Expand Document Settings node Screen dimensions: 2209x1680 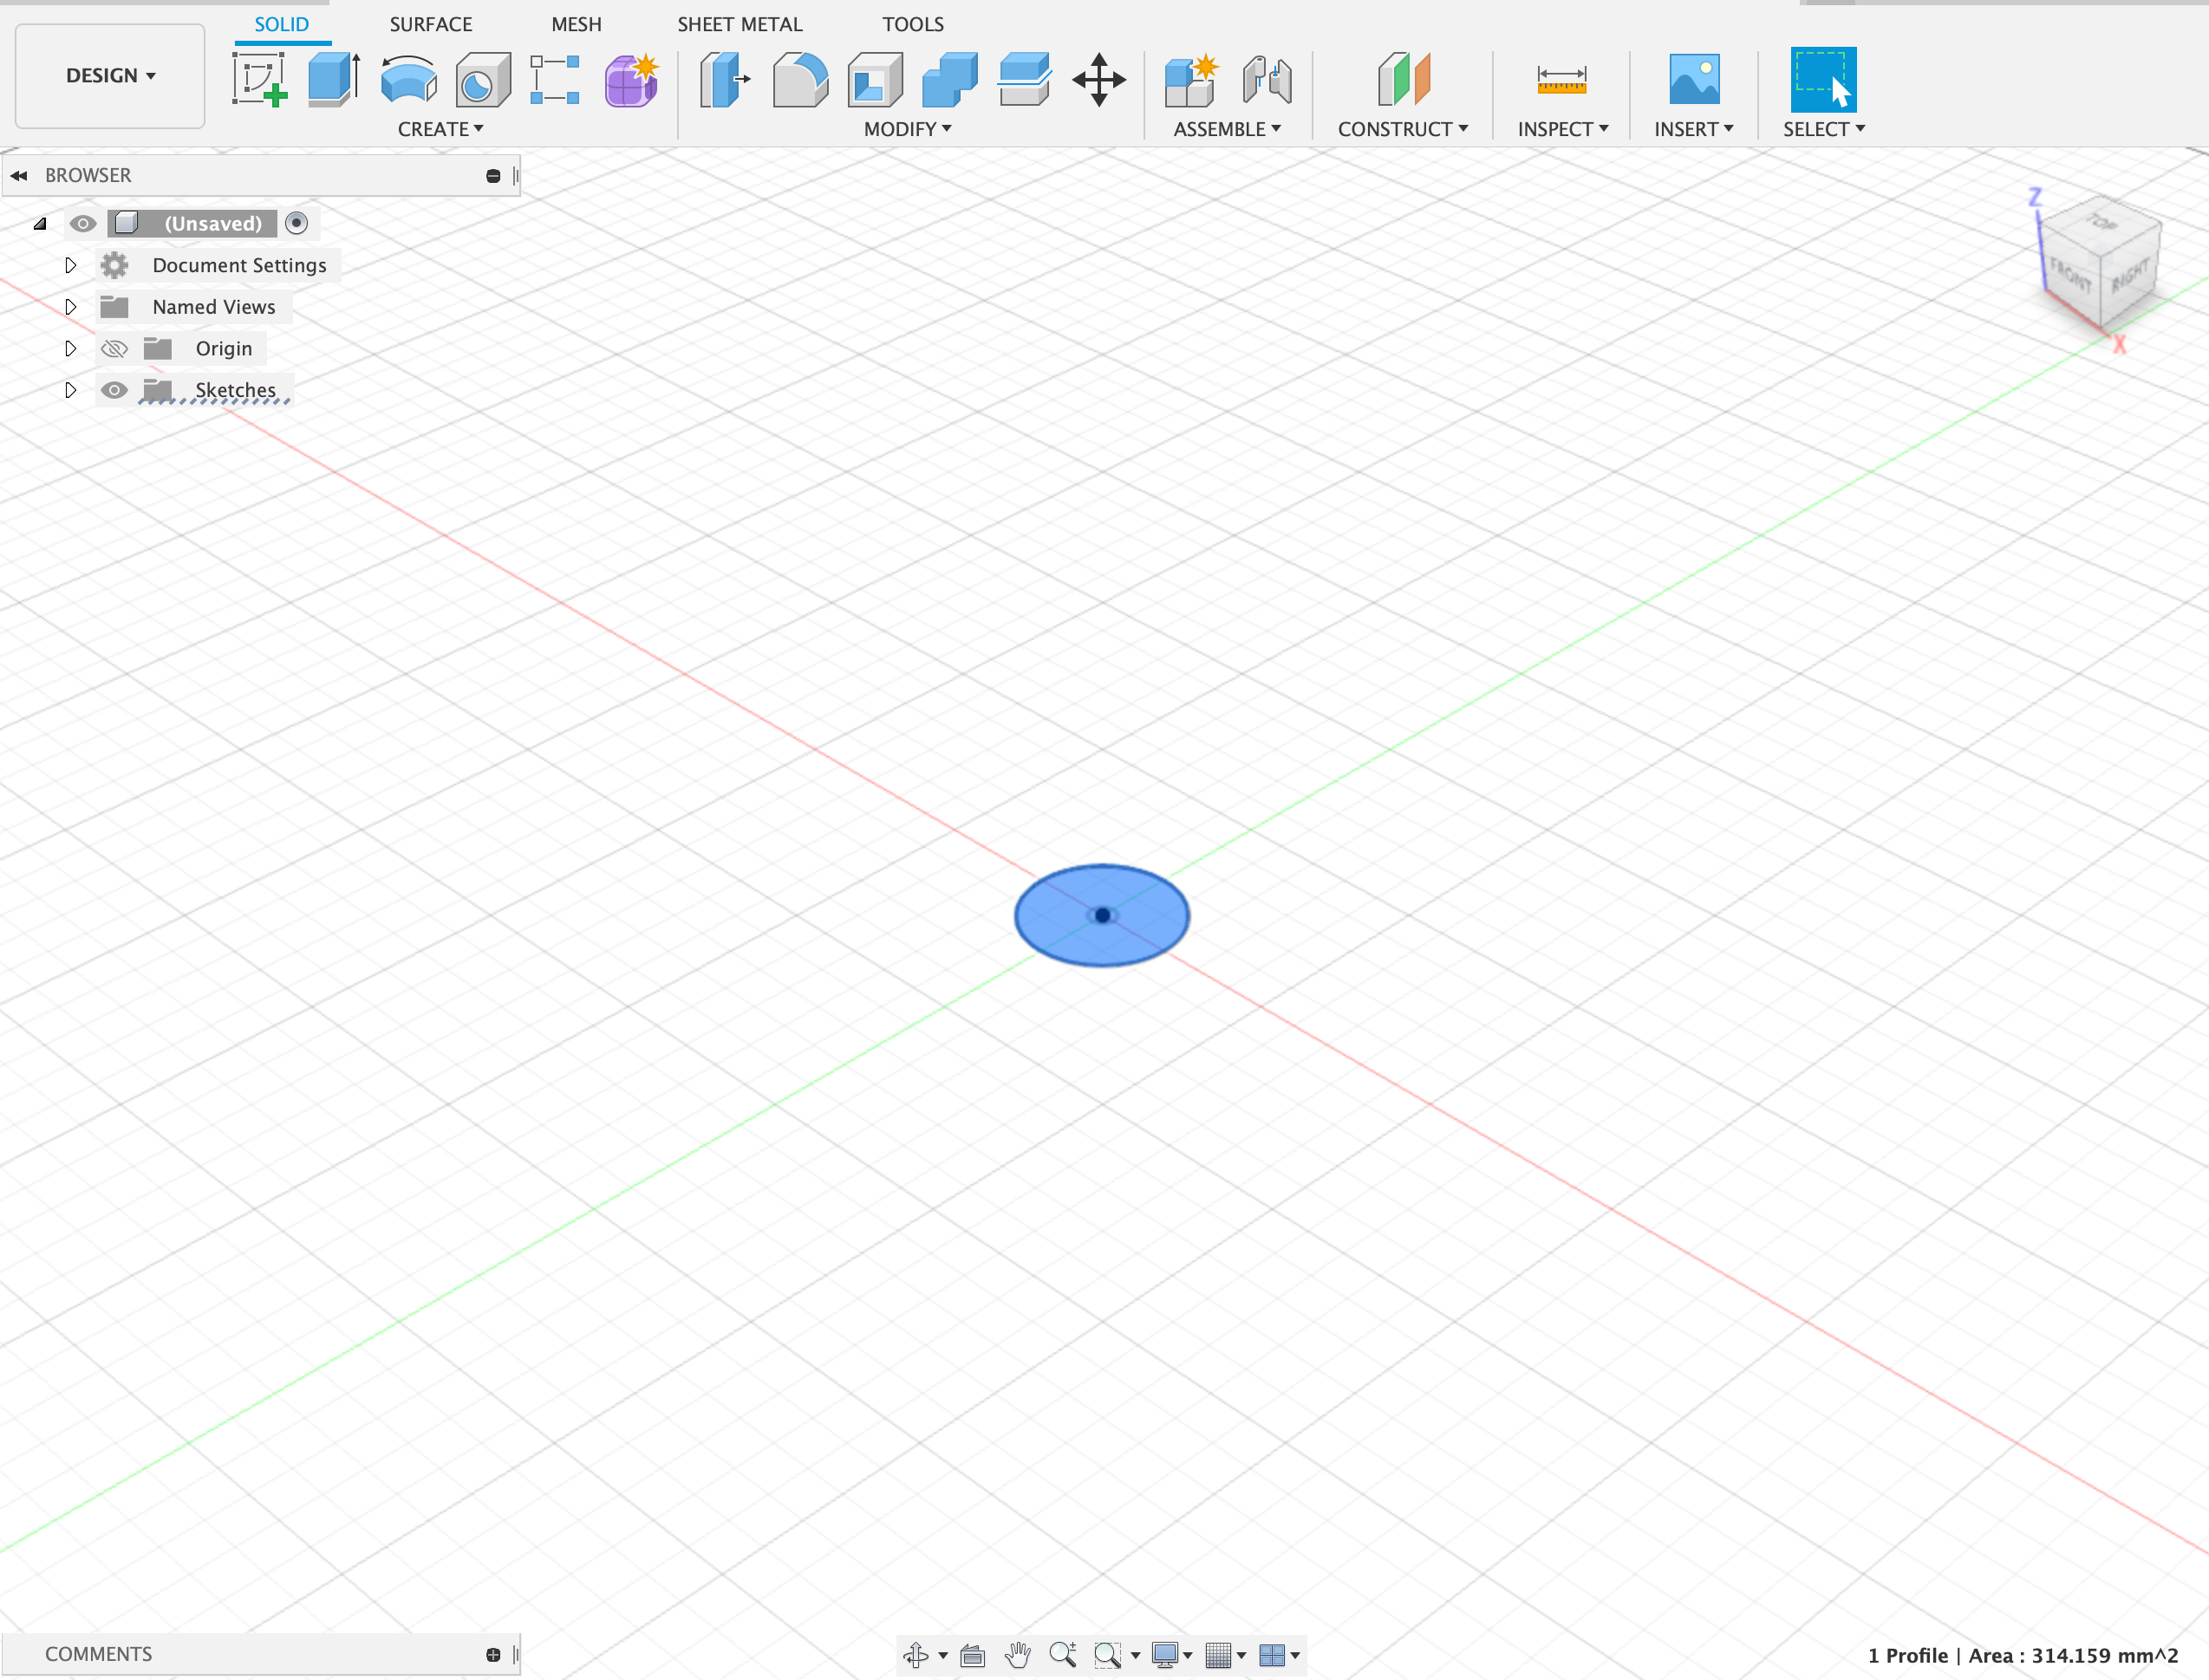[70, 265]
